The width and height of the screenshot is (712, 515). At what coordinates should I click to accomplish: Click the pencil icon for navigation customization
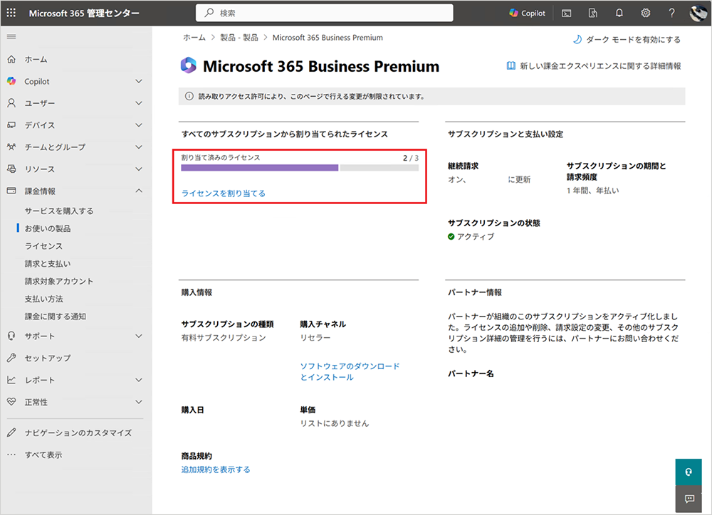click(x=11, y=432)
